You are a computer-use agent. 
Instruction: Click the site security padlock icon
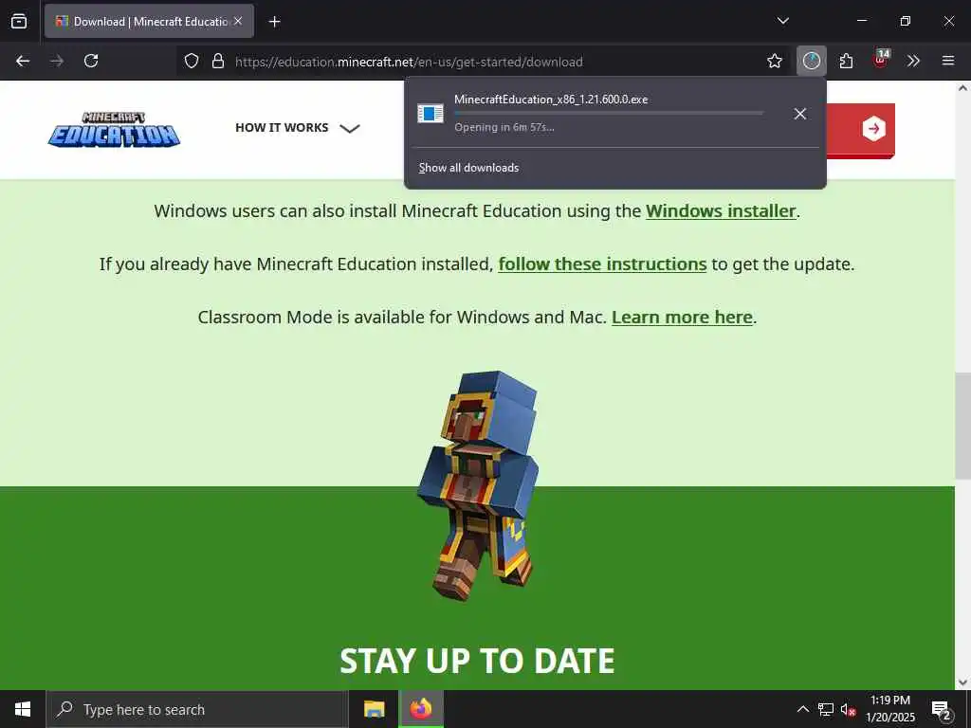coord(217,62)
